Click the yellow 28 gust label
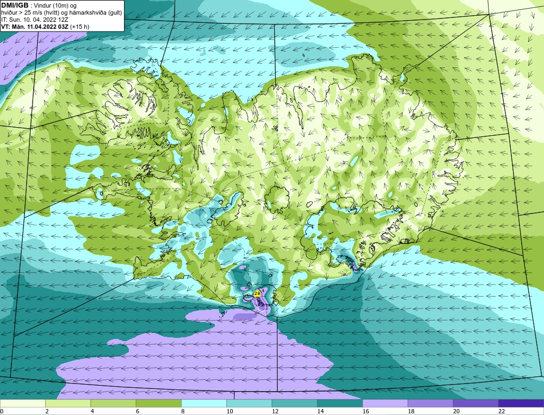This screenshot has height=415, width=544. [257, 294]
